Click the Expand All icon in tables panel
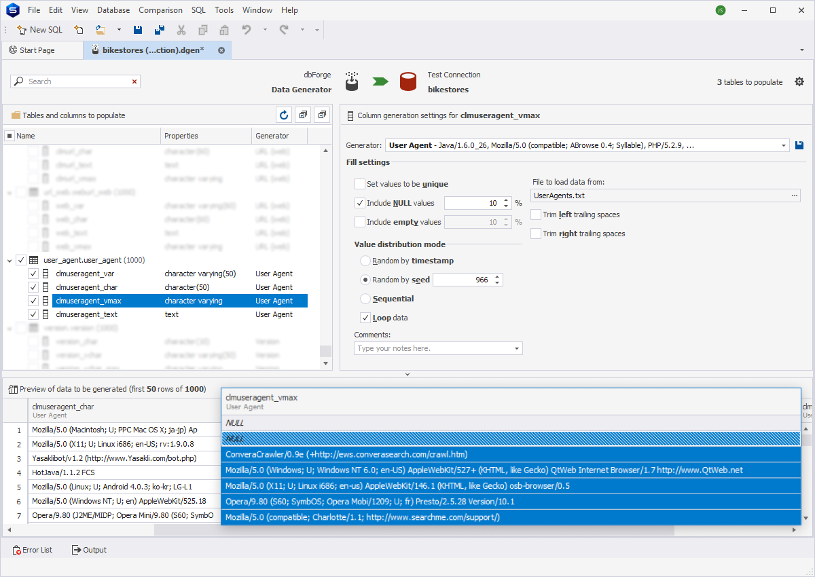The width and height of the screenshot is (815, 577). 303,115
